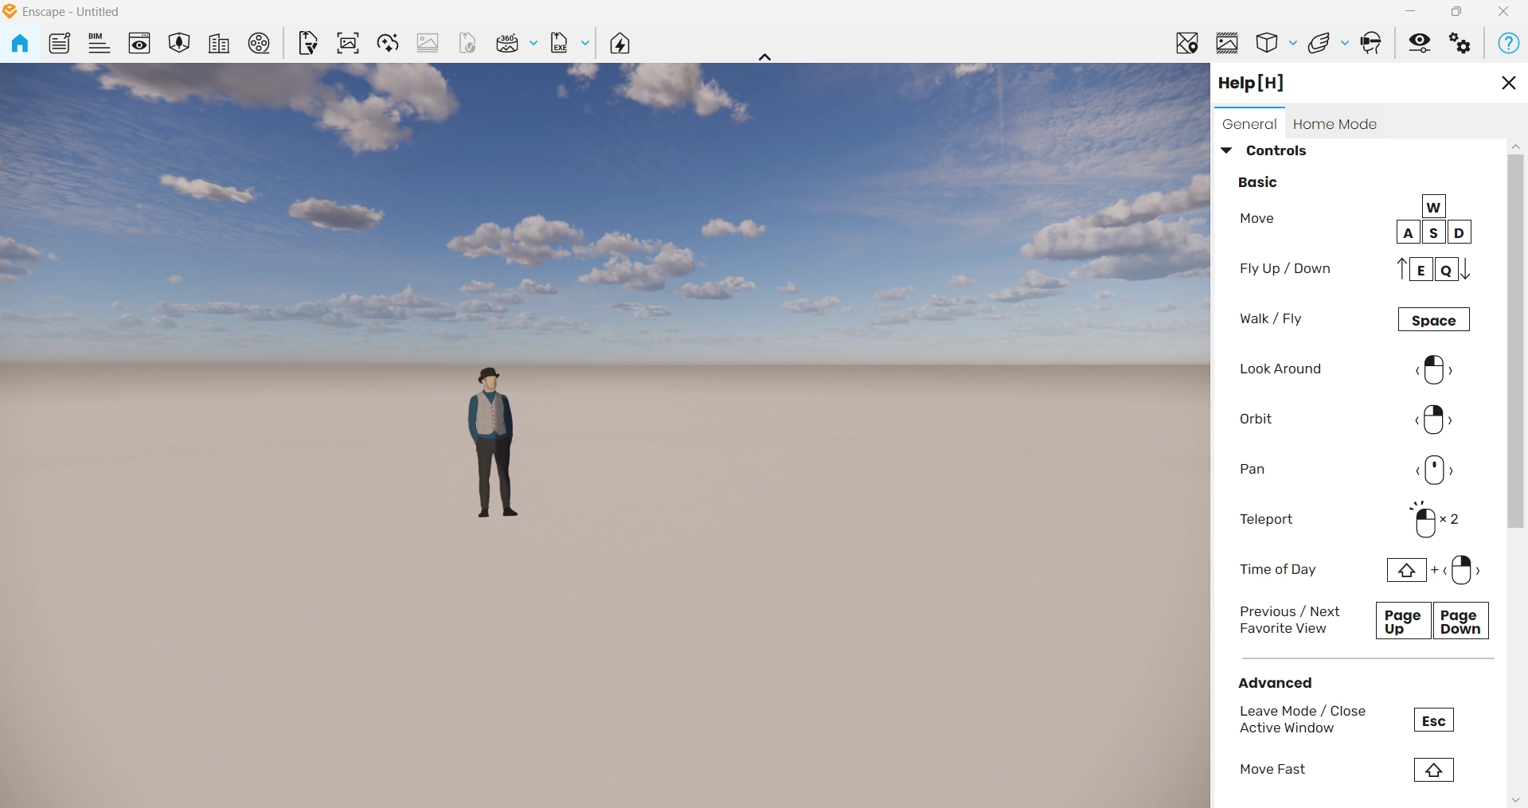Toggle the safe frame icon
The width and height of the screenshot is (1528, 808).
point(1227,43)
